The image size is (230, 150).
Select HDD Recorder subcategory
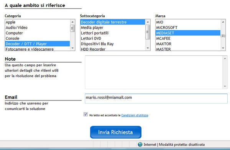click(x=113, y=49)
